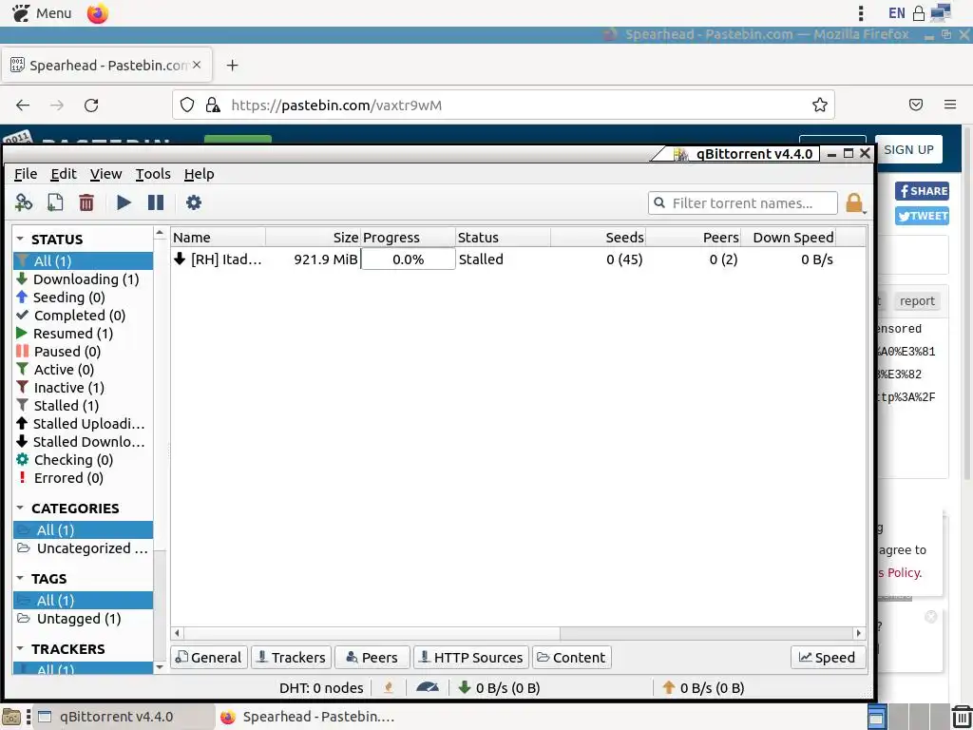Filter by Completed (0) status

(x=84, y=316)
